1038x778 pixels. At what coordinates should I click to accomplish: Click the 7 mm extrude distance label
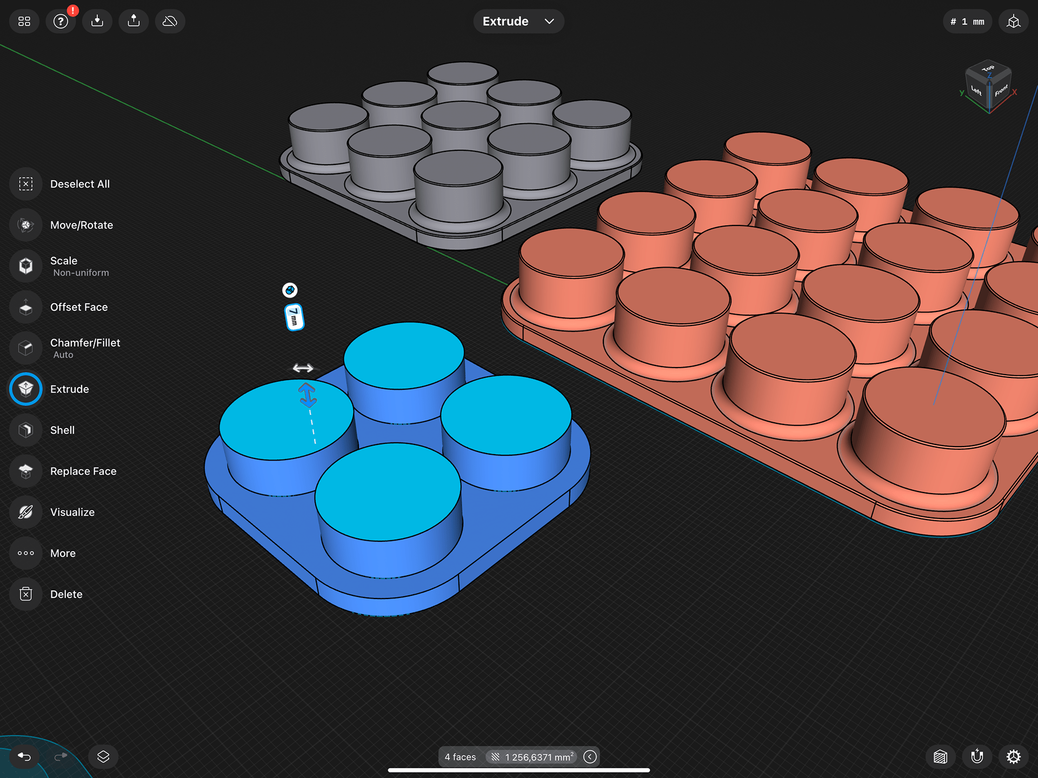(294, 317)
